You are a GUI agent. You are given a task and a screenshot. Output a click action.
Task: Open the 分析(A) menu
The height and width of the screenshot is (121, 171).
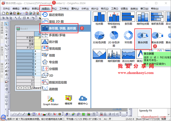point(85,9)
